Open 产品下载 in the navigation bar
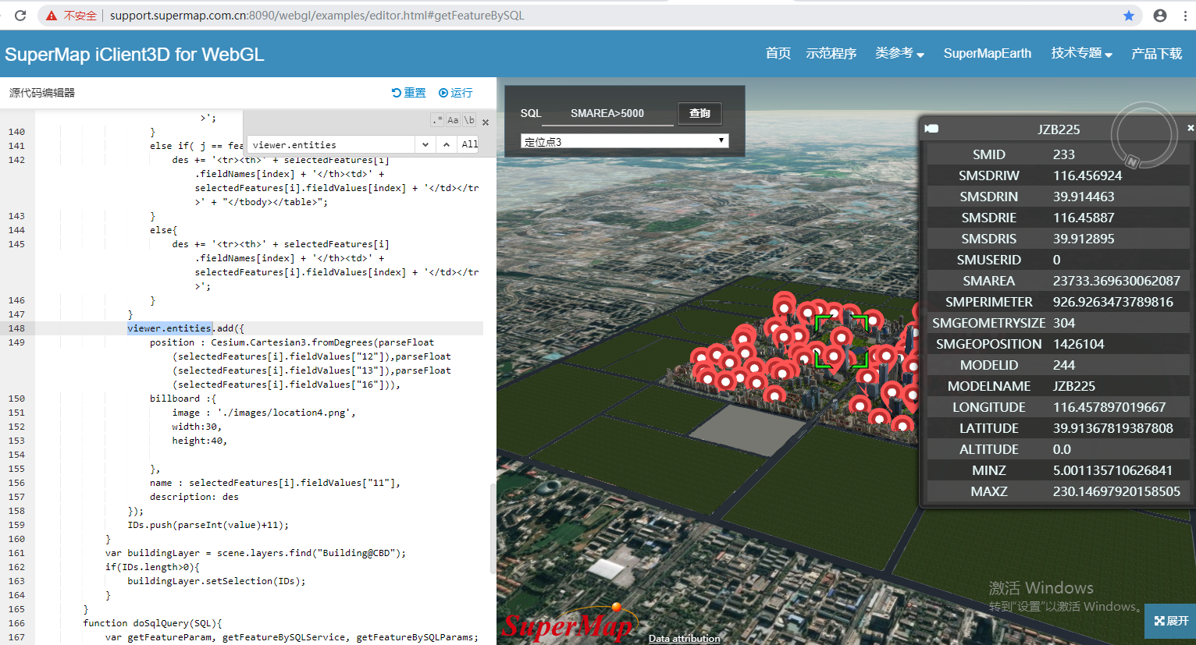This screenshot has height=645, width=1196. [x=1157, y=53]
